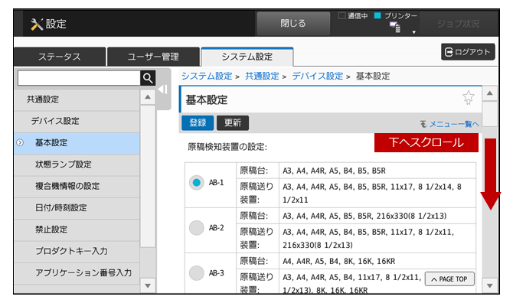The width and height of the screenshot is (513, 303).
Task: Click the PAGE TOP button
Action: point(449,279)
